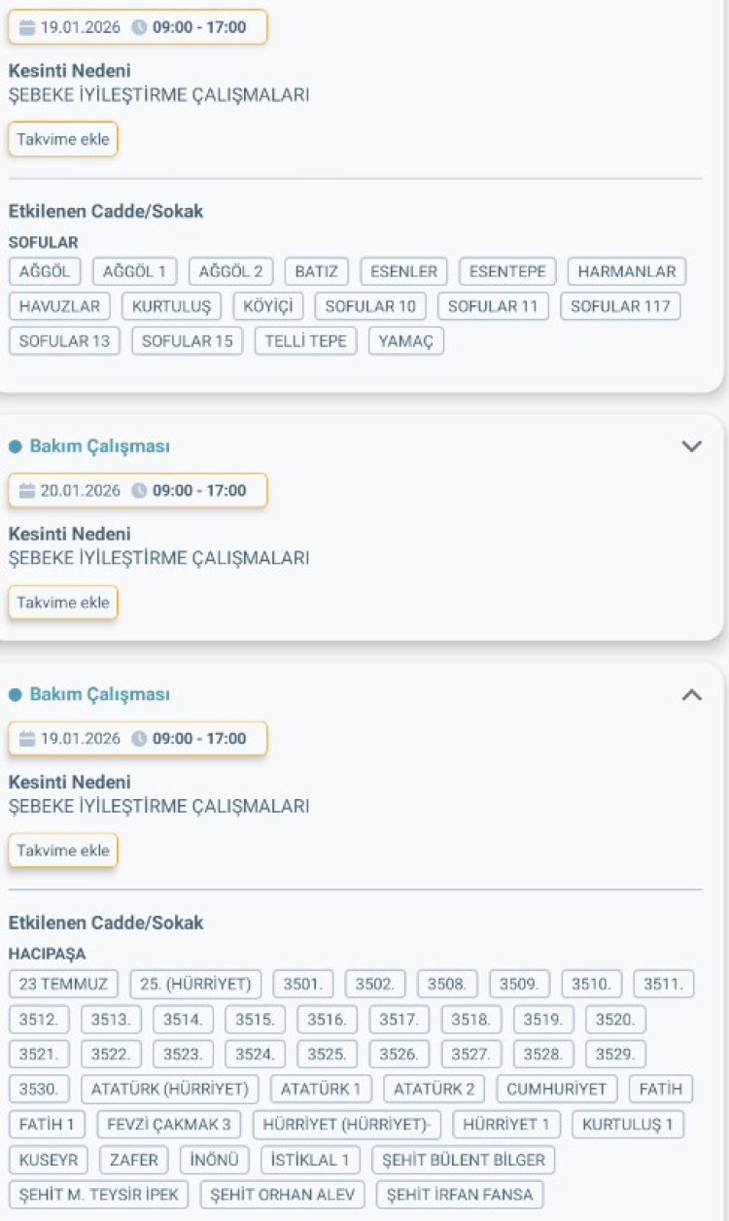Choose the KURTULUŞ 1 tag
Screen dimensions: 729x1221
(628, 1125)
